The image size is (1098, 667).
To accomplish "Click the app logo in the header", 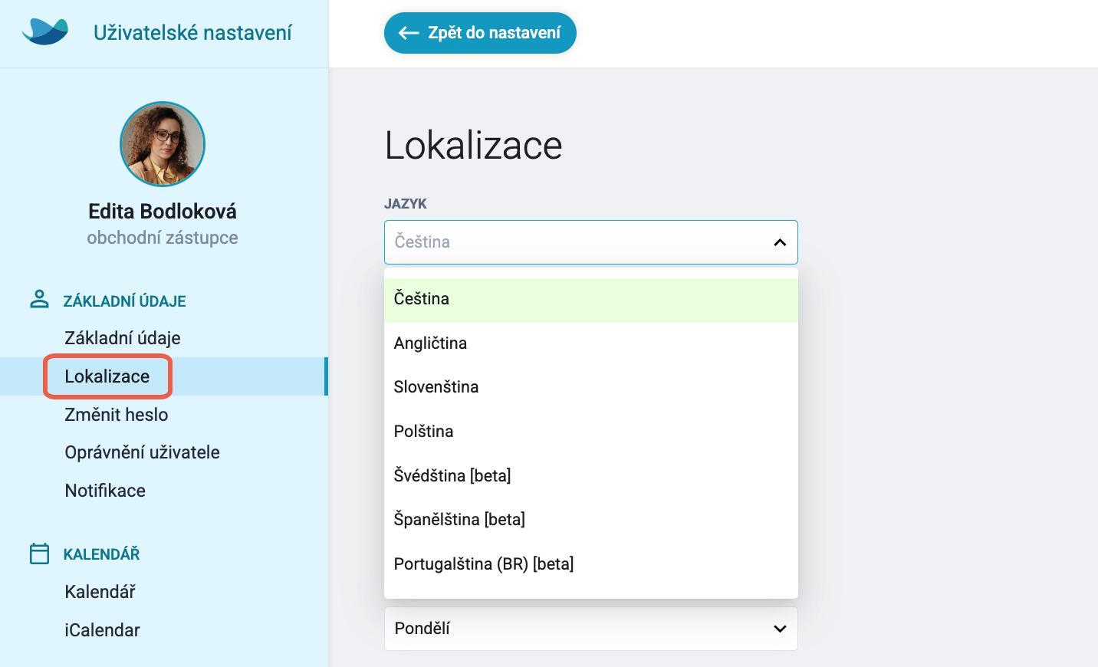I will tap(44, 32).
